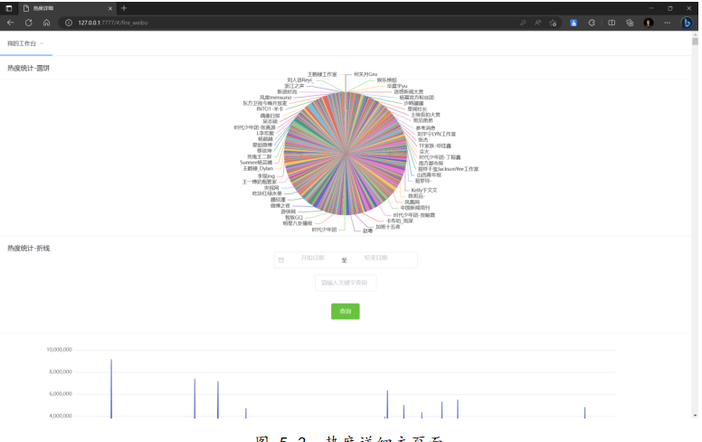Screen dimensions: 702x442
Task: Open the collections icon
Action: click(630, 23)
